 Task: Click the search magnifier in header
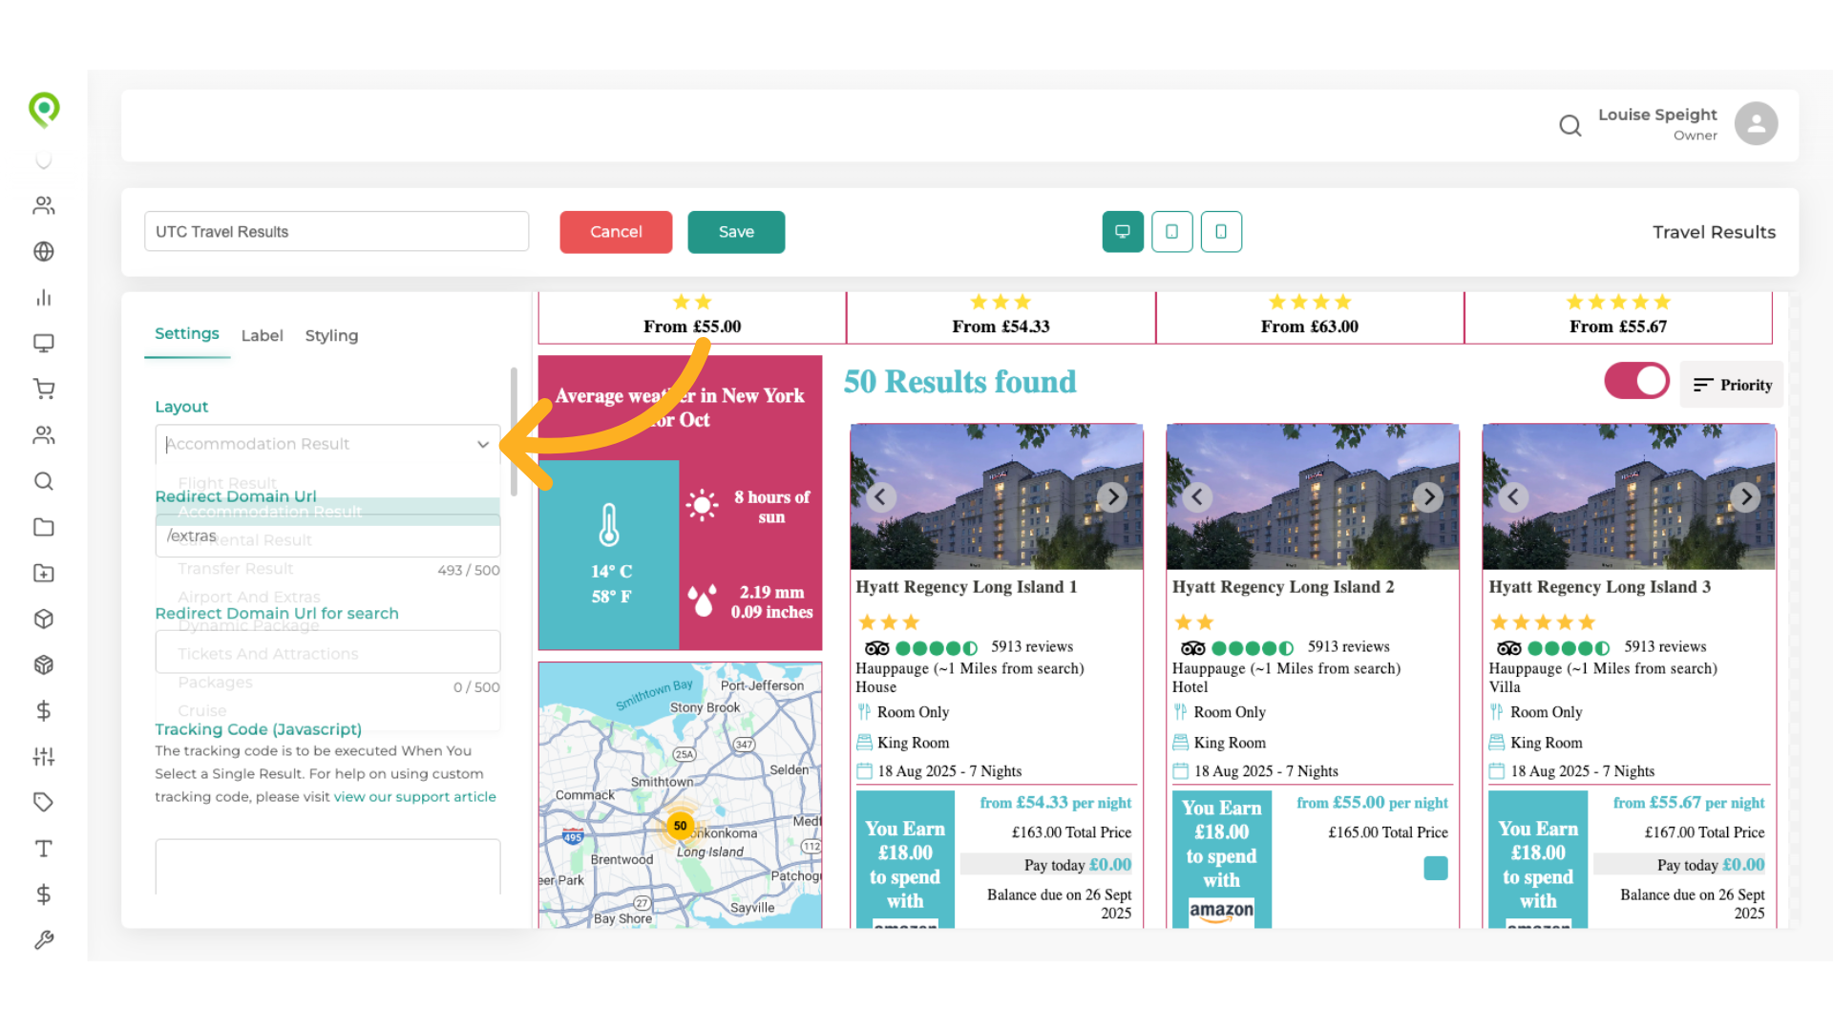pos(1570,125)
